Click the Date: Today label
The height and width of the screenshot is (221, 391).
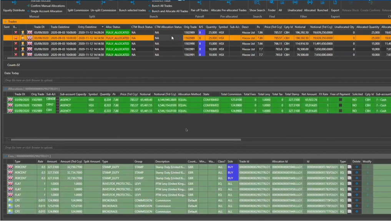(x=12, y=73)
